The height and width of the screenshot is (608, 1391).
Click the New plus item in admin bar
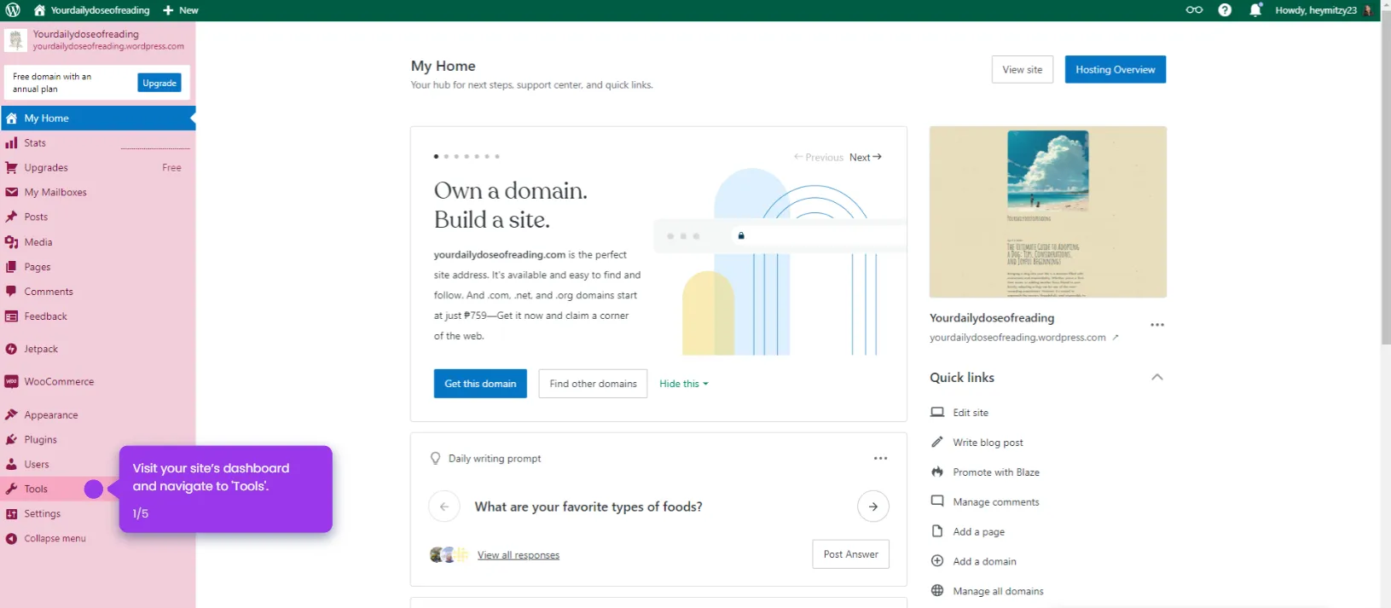point(180,10)
